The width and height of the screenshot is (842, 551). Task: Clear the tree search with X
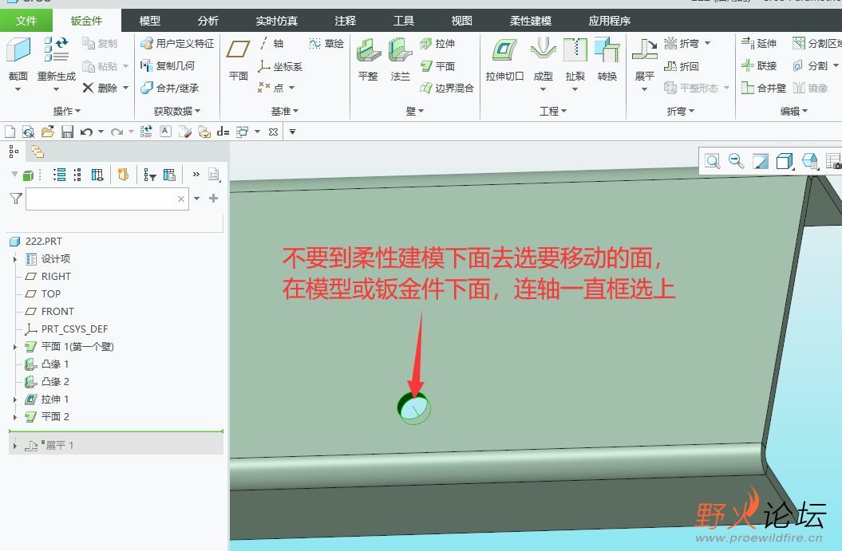[x=181, y=199]
